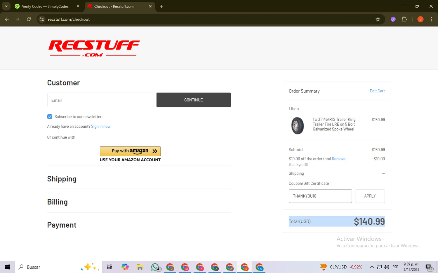438x273 pixels.
Task: Close the Verify Codes SimplyCodes tab
Action: [78, 6]
